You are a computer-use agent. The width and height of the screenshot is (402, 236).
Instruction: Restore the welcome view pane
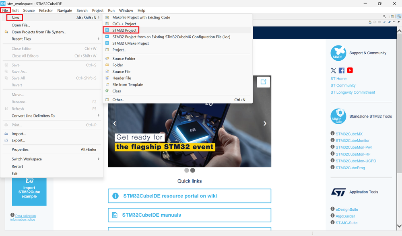click(399, 22)
